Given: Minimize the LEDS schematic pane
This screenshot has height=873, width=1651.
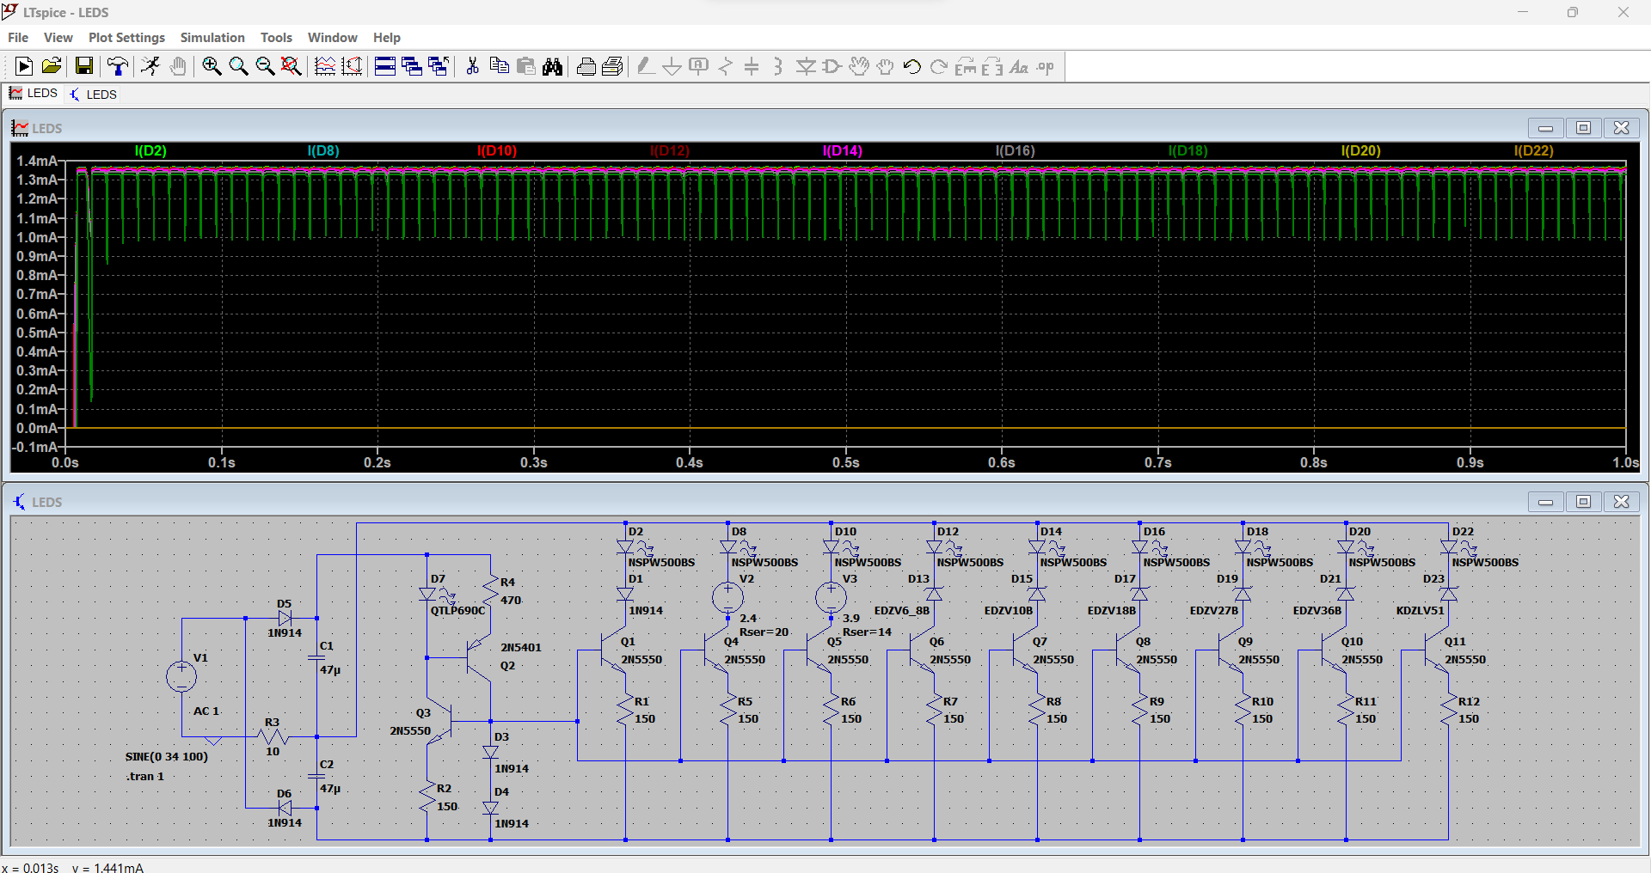Looking at the screenshot, I should pyautogui.click(x=1545, y=502).
